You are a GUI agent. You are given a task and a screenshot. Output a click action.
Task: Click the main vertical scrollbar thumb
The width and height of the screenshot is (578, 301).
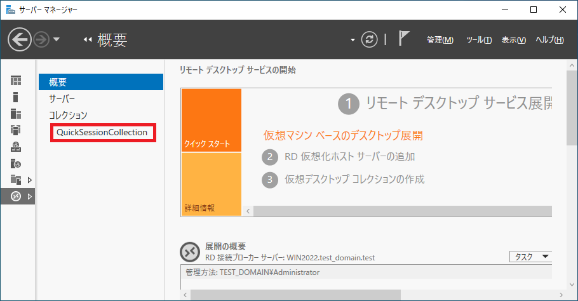572,107
